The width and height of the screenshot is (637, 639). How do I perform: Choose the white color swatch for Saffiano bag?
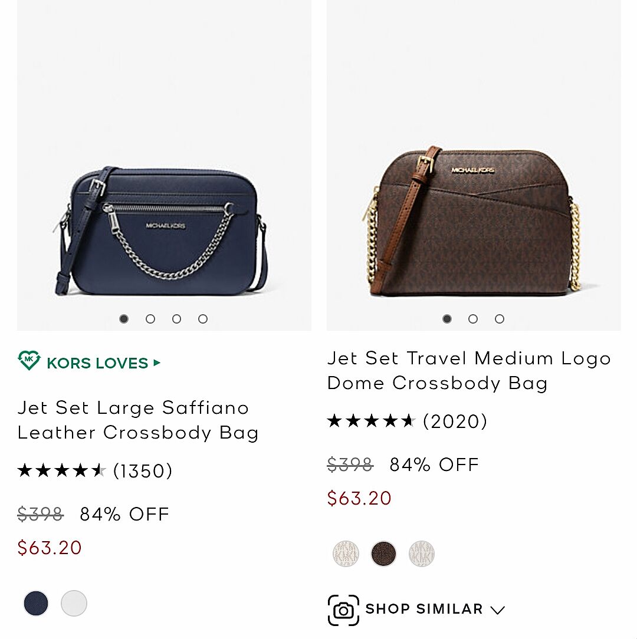(74, 603)
